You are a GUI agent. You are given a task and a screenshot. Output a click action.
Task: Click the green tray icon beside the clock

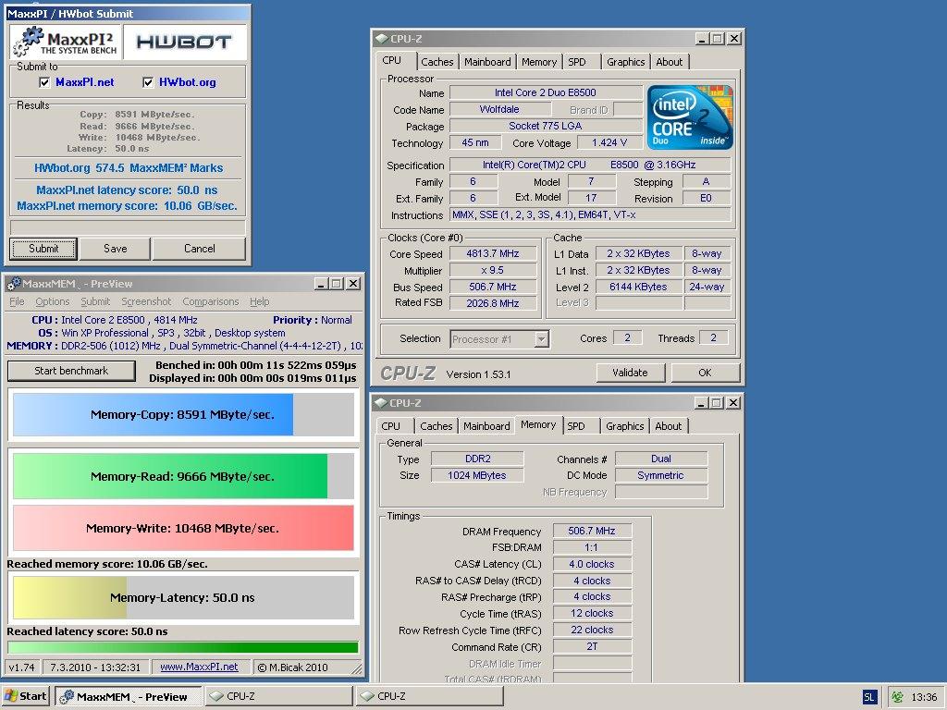897,697
